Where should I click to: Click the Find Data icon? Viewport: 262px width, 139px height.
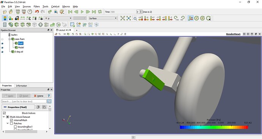56,12
